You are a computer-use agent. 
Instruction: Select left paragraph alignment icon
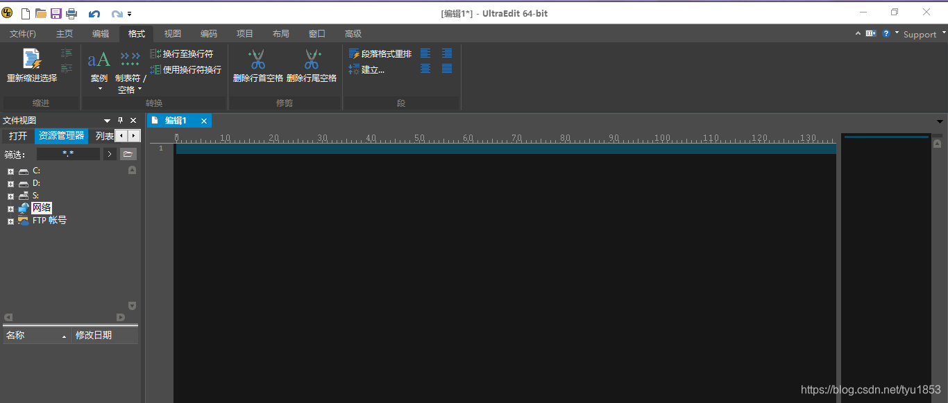click(425, 53)
